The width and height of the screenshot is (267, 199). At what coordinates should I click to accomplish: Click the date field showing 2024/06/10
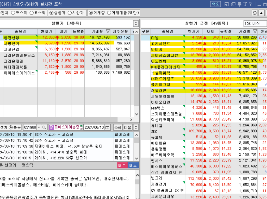coord(94,127)
